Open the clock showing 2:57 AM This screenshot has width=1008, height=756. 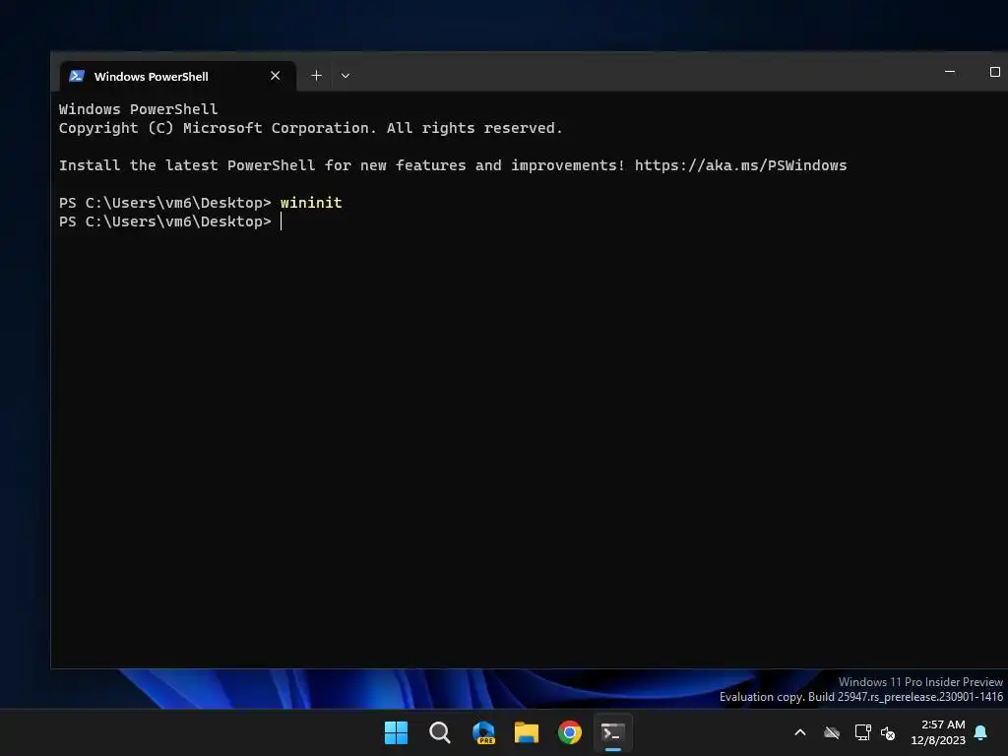point(938,732)
